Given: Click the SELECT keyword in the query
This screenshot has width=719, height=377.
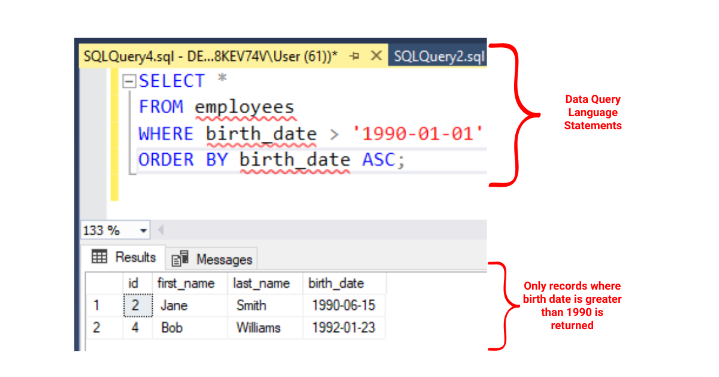Looking at the screenshot, I should click(x=172, y=81).
